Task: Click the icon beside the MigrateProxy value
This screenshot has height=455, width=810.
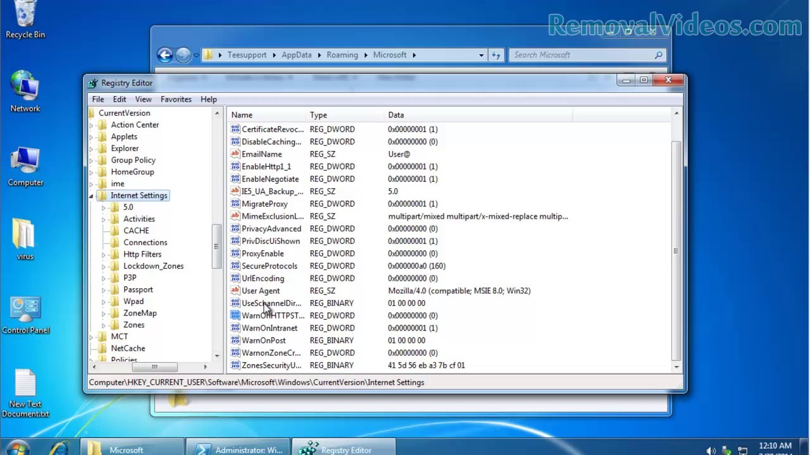Action: [235, 204]
